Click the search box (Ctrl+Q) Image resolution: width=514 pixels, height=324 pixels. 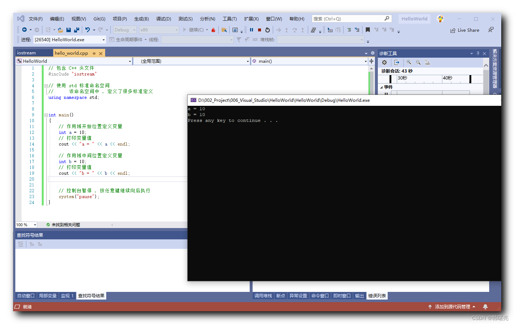click(x=352, y=19)
